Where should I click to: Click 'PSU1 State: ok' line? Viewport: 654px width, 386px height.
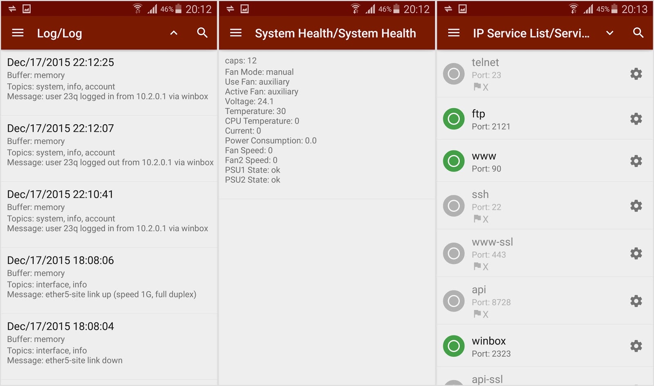(x=253, y=170)
